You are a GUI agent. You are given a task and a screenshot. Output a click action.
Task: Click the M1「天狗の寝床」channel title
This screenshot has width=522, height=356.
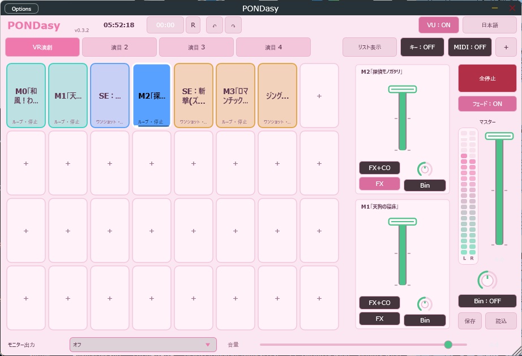point(379,207)
